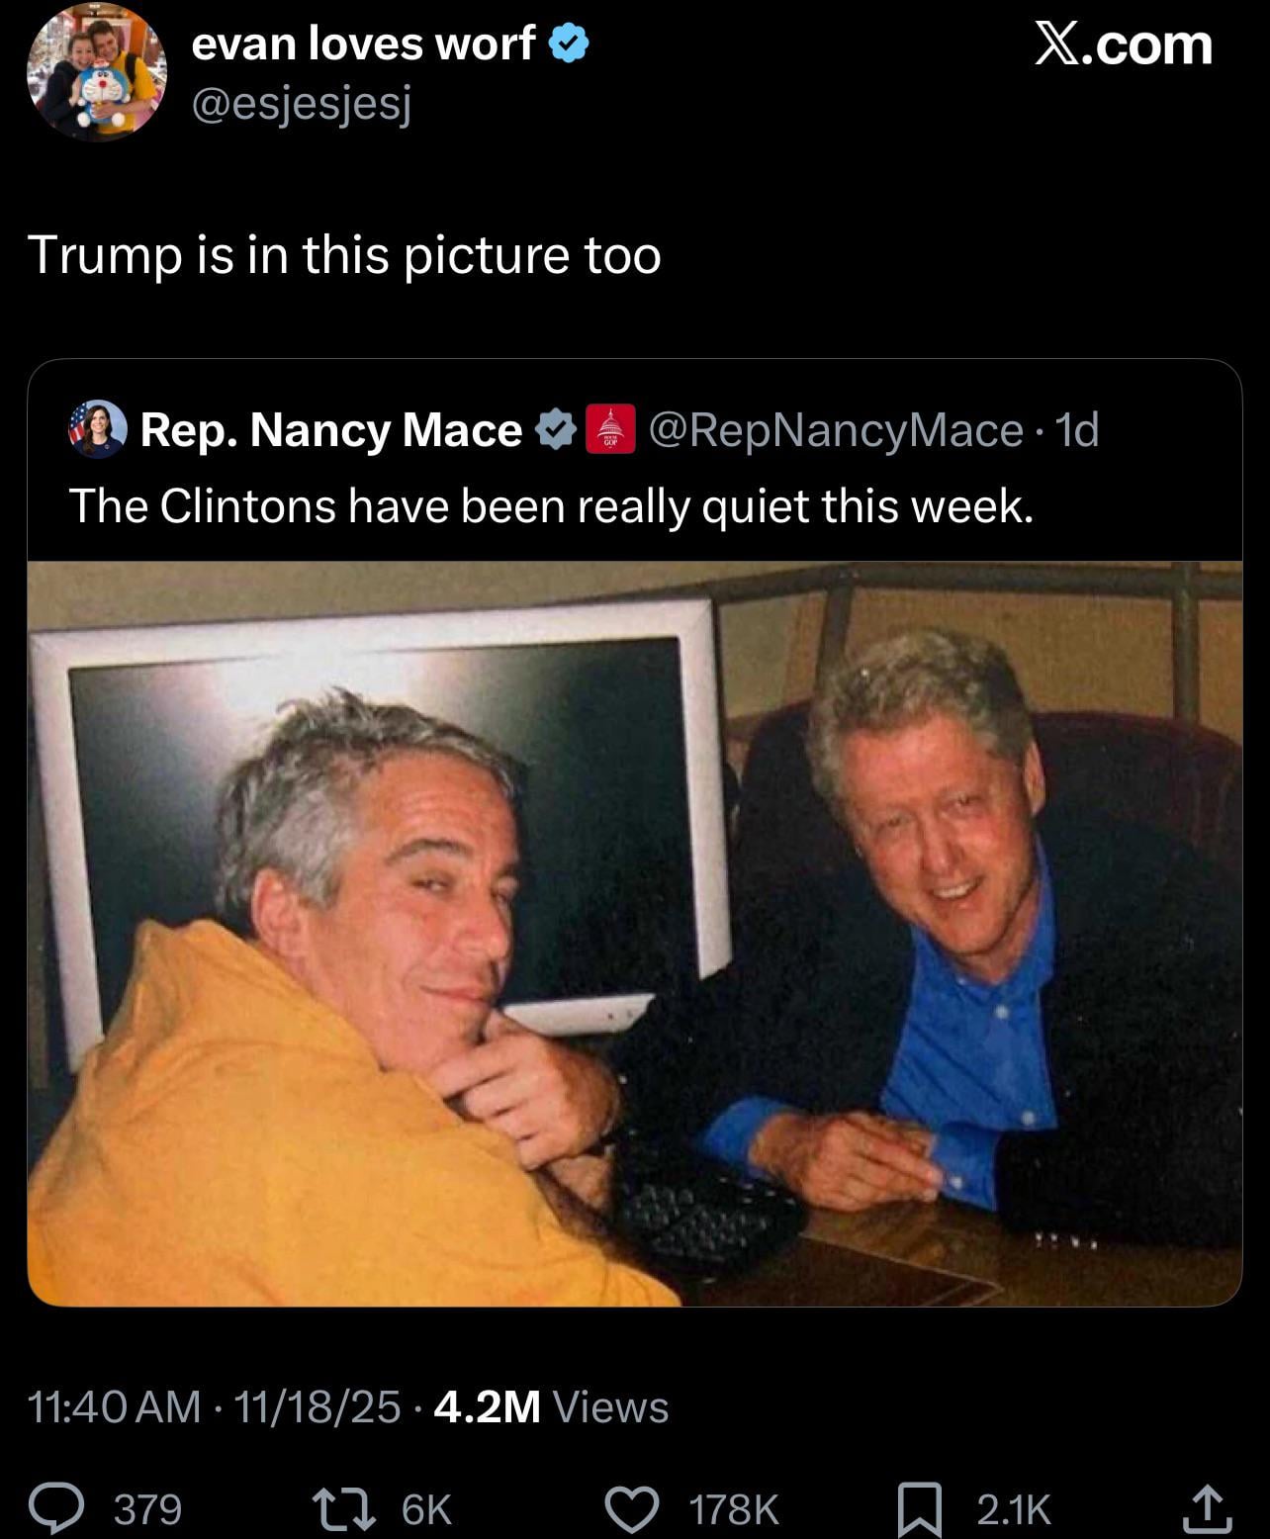Click the 1d timestamp on quoted post
The height and width of the screenshot is (1539, 1270).
pos(1077,429)
